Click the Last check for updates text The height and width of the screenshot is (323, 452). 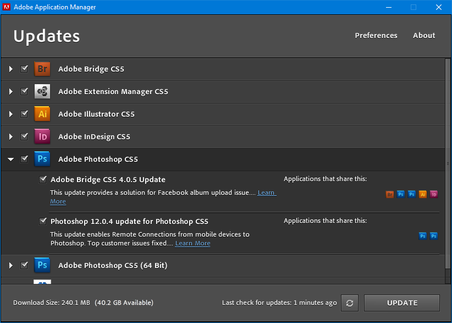[279, 303]
